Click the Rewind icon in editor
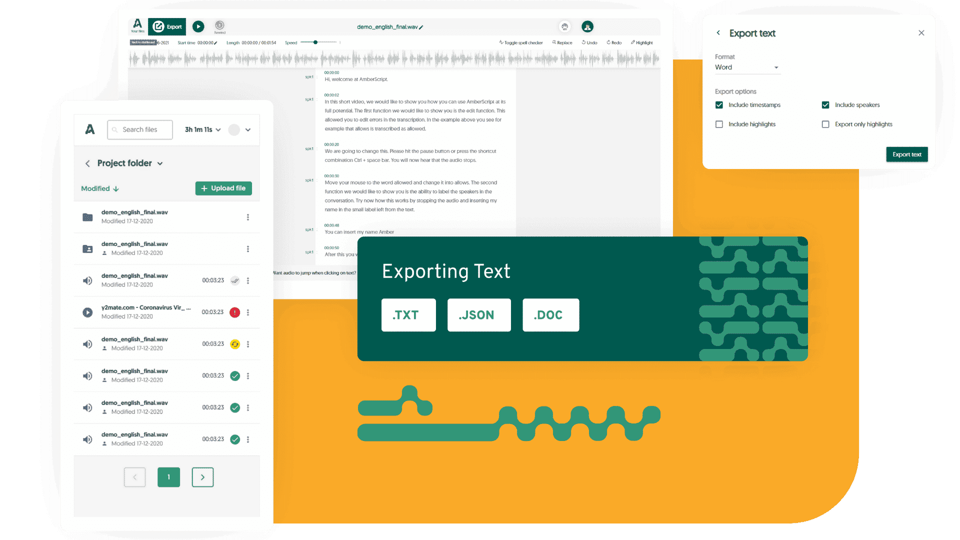 pyautogui.click(x=219, y=26)
